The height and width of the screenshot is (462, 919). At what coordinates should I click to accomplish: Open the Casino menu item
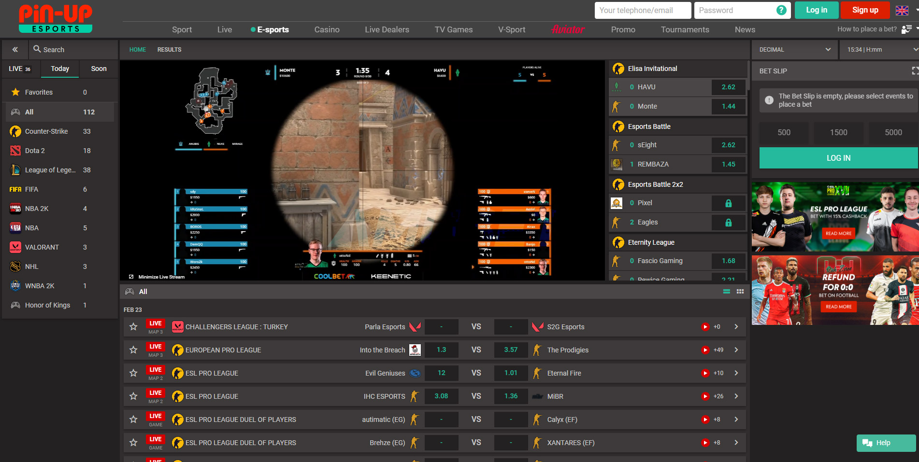[327, 29]
